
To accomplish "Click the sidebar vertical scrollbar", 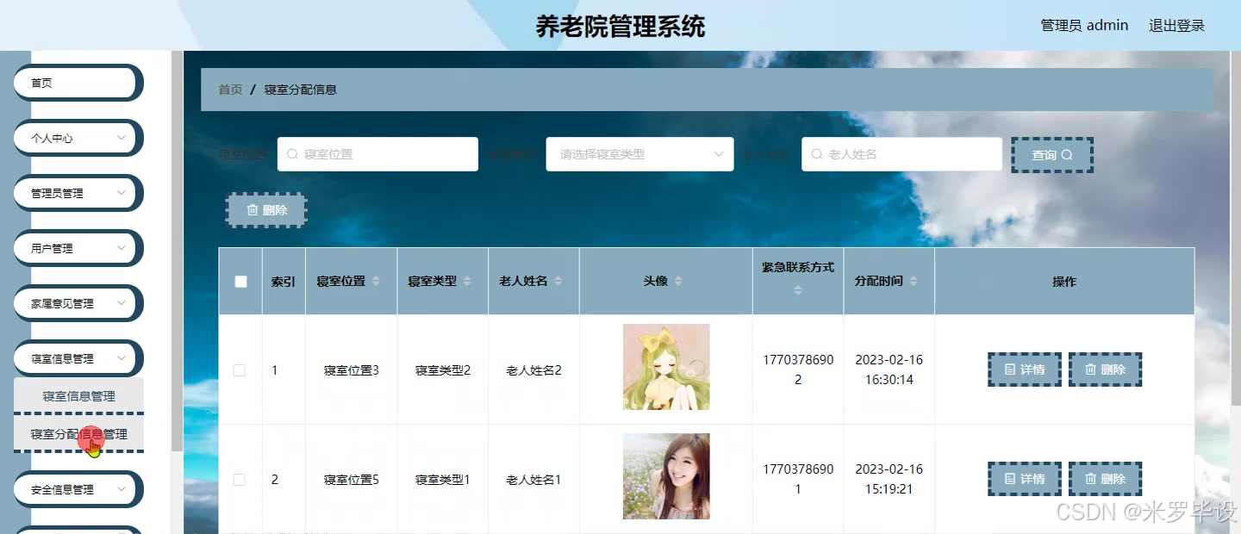I will [x=177, y=250].
